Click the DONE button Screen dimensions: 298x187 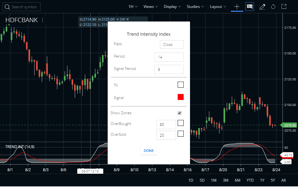tap(149, 151)
